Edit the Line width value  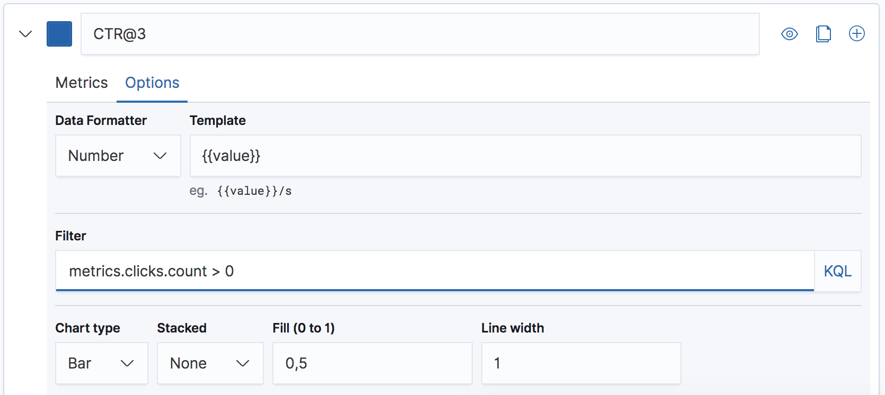pyautogui.click(x=580, y=363)
